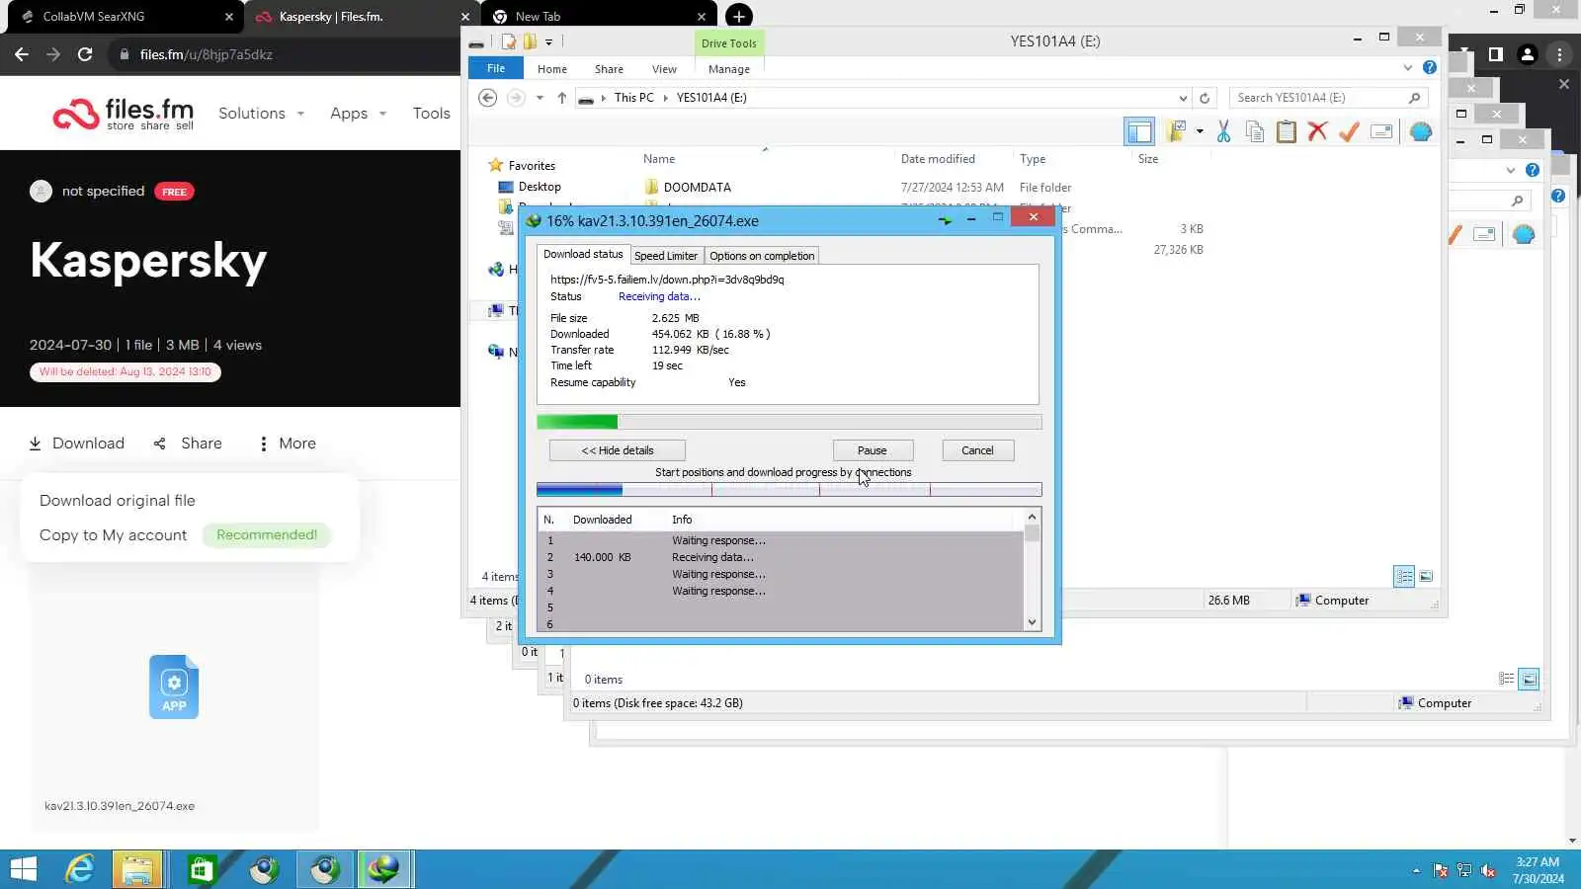Click the red X Delete icon in Explorer
The width and height of the screenshot is (1581, 889).
tap(1317, 131)
